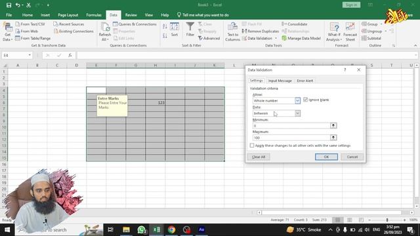Click Tell me what you want to do
This screenshot has width=420, height=236.
pos(203,15)
